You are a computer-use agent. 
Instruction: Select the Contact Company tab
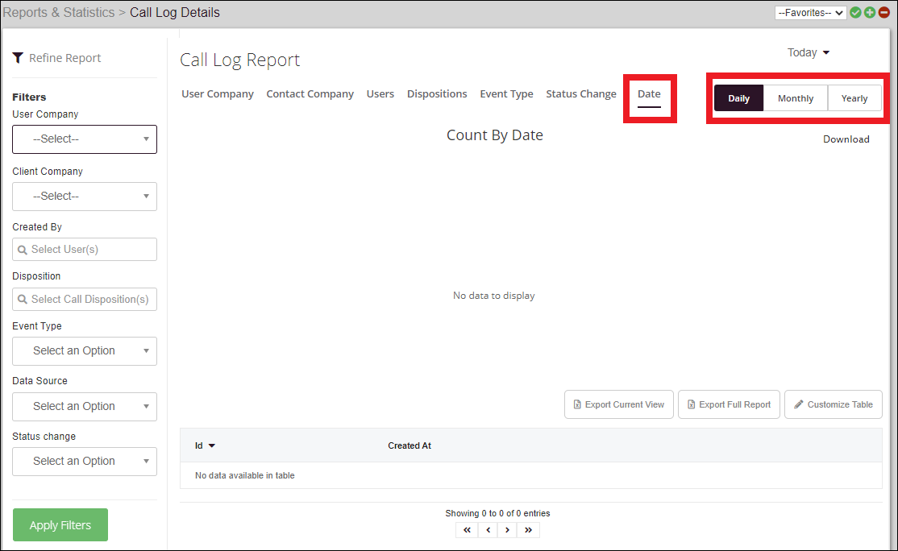pyautogui.click(x=310, y=93)
